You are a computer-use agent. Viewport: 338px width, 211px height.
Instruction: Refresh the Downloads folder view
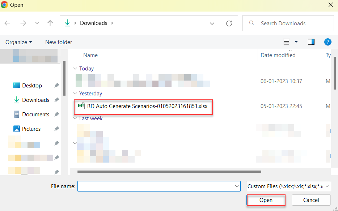(x=229, y=23)
